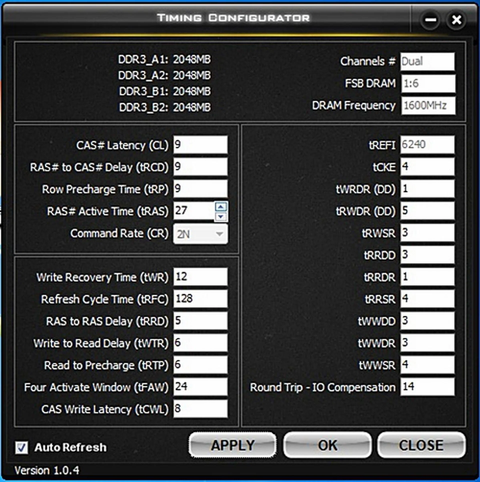Toggle the Auto Refresh checkbox

click(21, 447)
